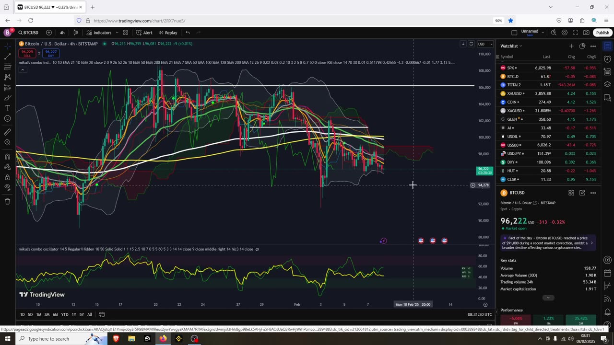Open the Watchlist name dropdown
Image resolution: width=614 pixels, height=345 pixels.
(511, 46)
